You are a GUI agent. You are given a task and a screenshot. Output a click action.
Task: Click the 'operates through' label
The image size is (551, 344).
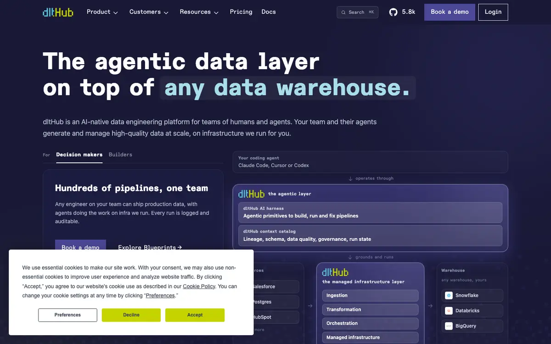coord(374,178)
